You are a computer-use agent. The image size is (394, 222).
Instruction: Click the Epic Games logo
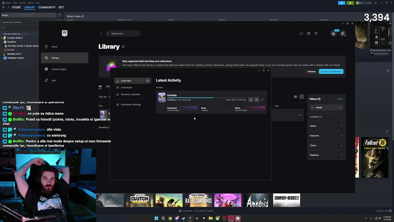coord(65,33)
